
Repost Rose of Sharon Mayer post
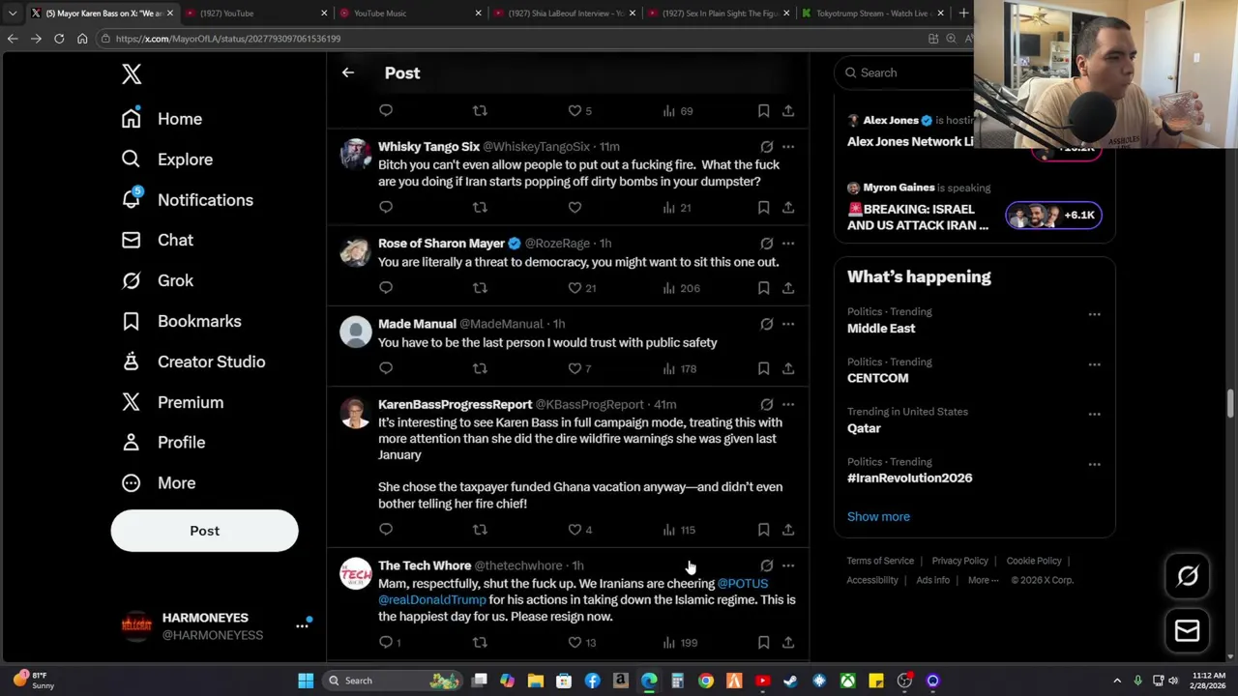480,287
